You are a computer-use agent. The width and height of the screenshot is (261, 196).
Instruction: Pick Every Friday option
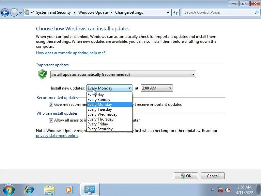point(109,124)
